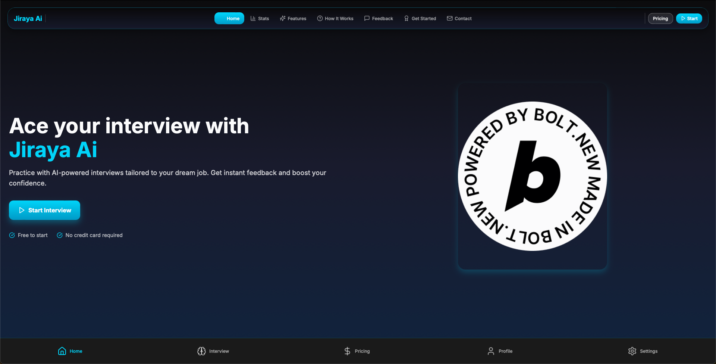
Task: Click the Powered by Bolt.new badge
Action: (x=533, y=176)
